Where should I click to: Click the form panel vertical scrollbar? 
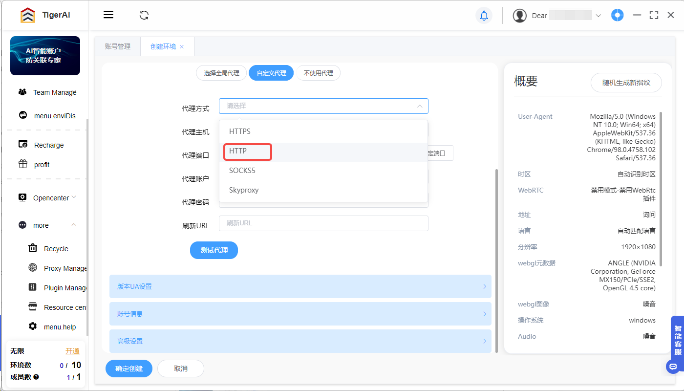click(496, 261)
